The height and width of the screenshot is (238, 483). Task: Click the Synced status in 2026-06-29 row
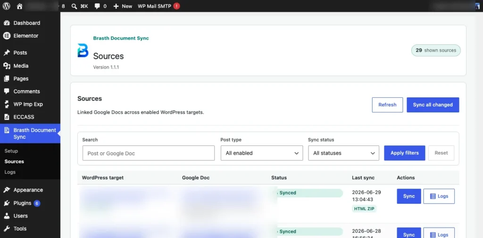click(x=310, y=193)
